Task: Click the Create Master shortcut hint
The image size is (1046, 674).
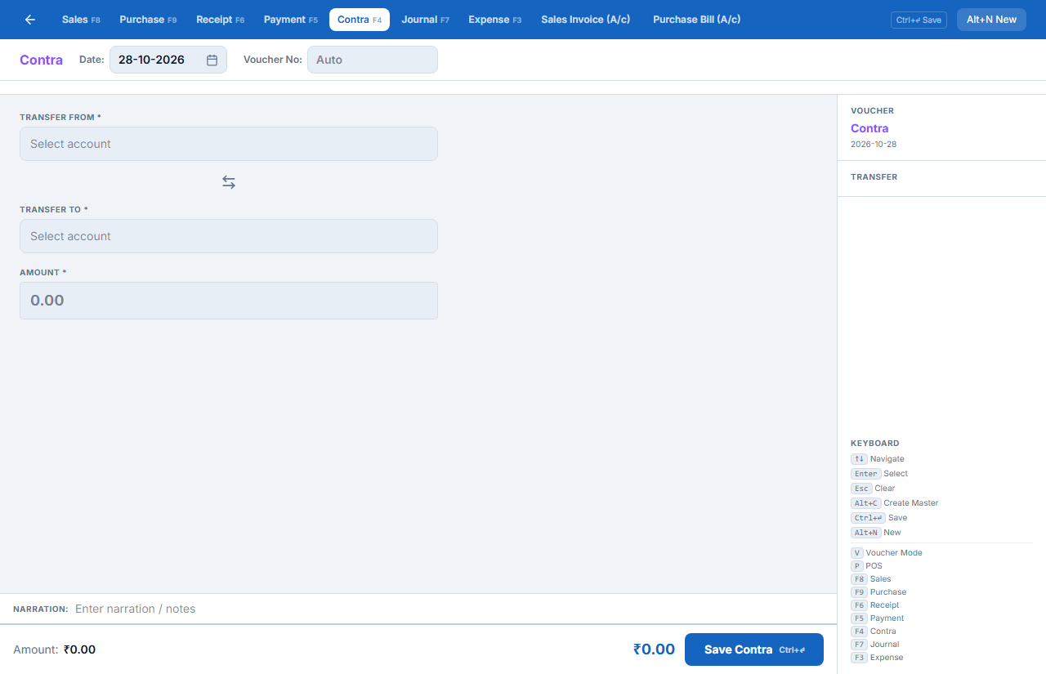Action: click(895, 503)
